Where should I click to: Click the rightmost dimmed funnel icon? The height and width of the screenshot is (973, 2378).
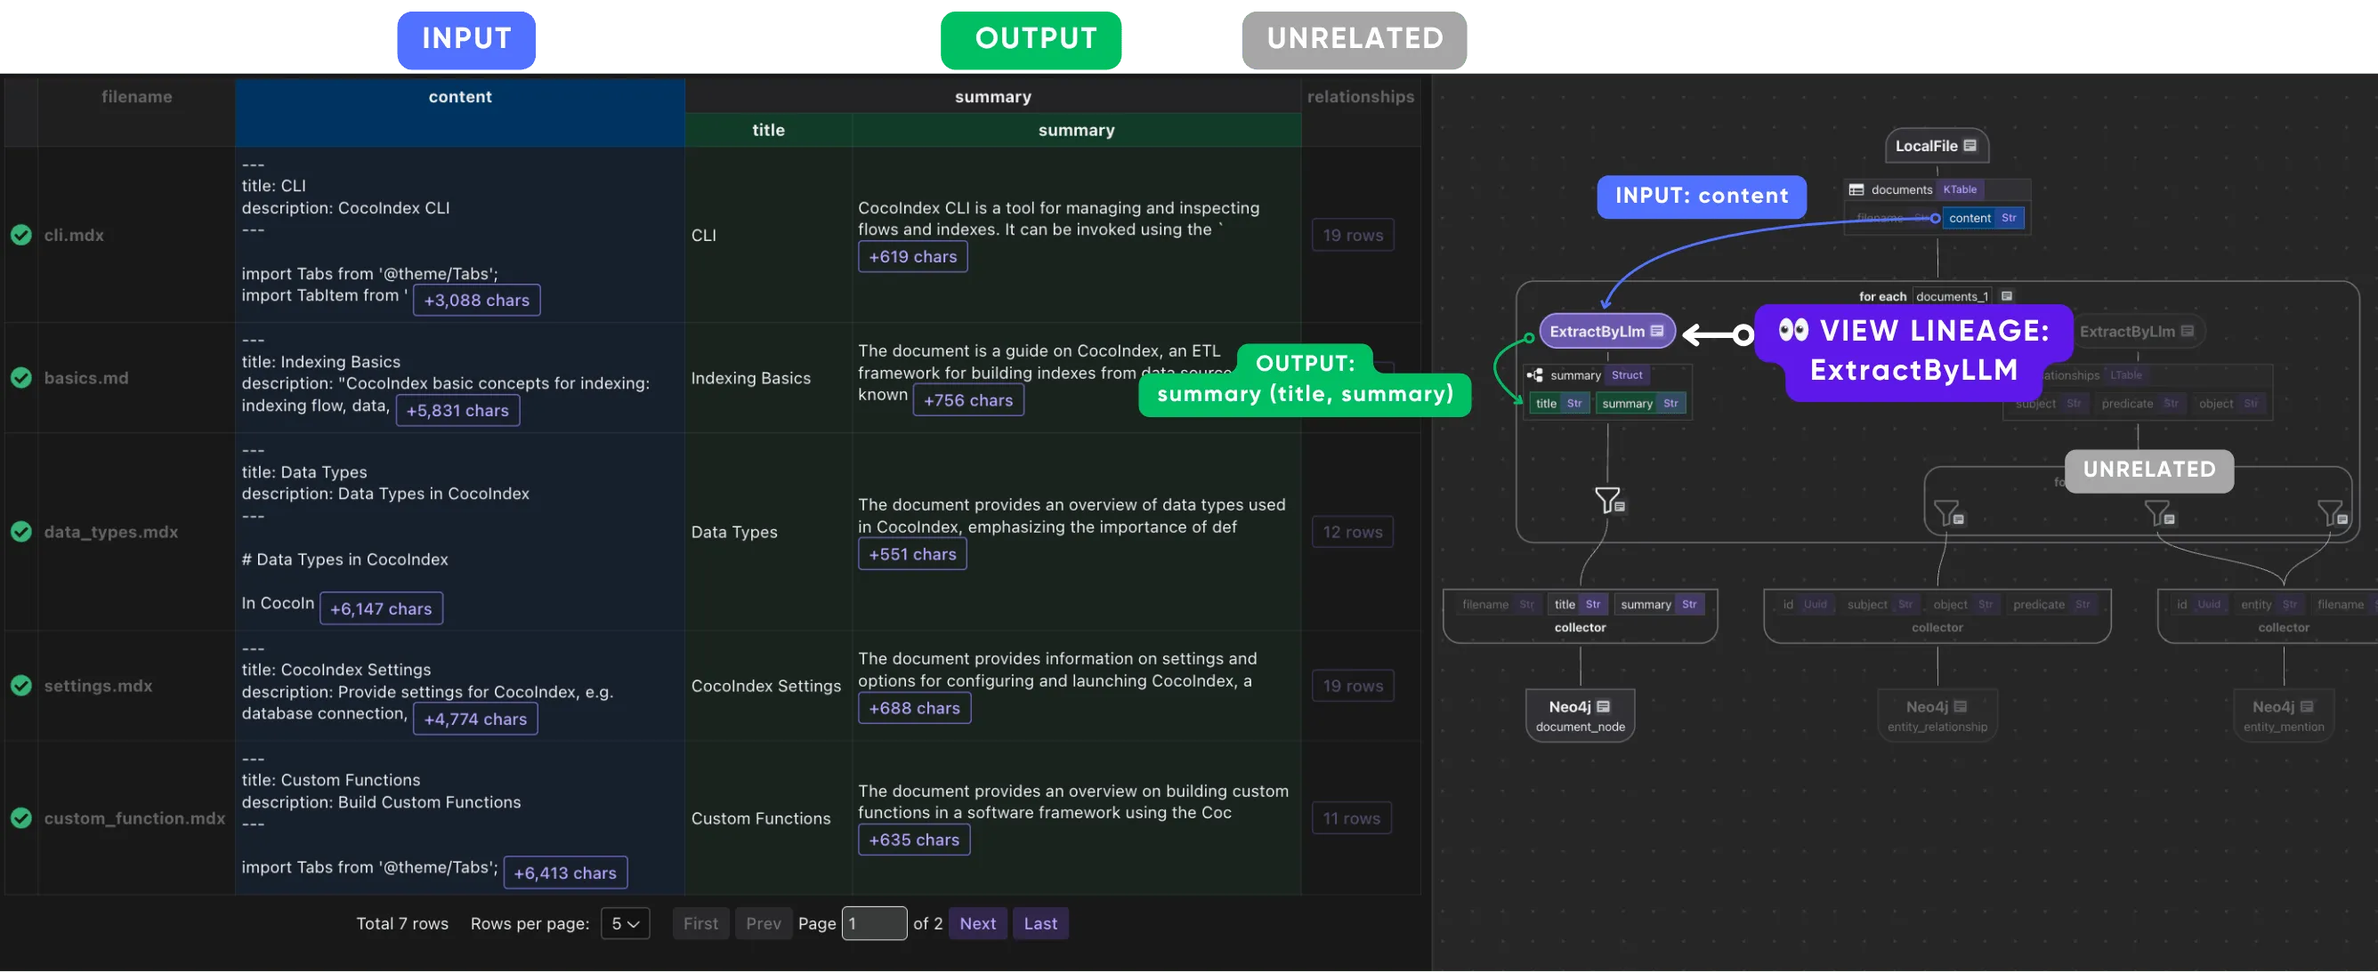pyautogui.click(x=2332, y=514)
